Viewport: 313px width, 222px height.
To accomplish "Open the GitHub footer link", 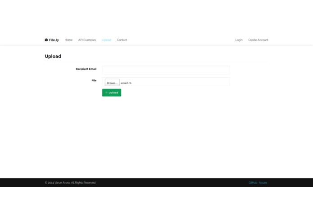I will pyautogui.click(x=253, y=182).
